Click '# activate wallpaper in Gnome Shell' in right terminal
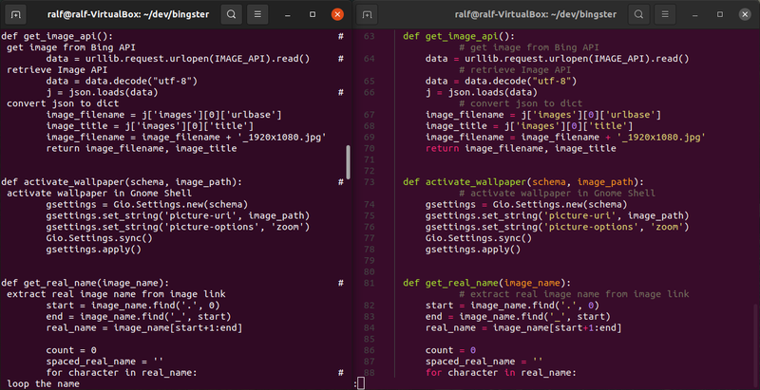Image resolution: width=760 pixels, height=390 pixels. coord(557,193)
